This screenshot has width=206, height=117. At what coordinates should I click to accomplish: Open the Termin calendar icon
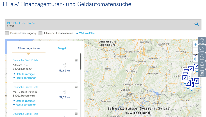[x=202, y=73]
